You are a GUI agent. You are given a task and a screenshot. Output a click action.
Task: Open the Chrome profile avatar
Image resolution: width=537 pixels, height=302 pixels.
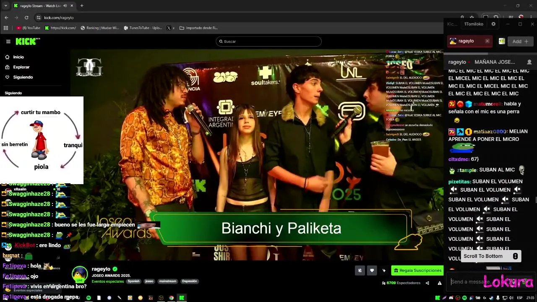coord(521,18)
